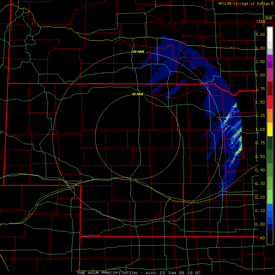Click the 0.00 legend value
Screen dimensions: 275x275
[x=260, y=224]
